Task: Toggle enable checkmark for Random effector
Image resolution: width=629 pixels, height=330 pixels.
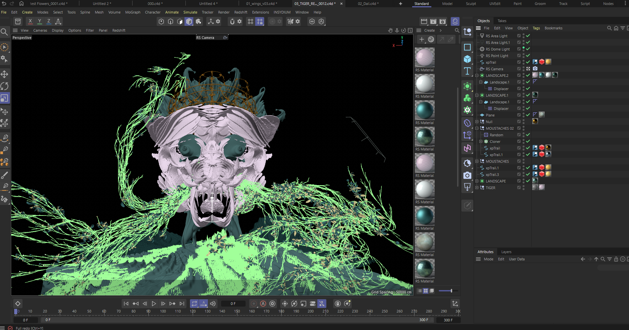Action: 528,135
